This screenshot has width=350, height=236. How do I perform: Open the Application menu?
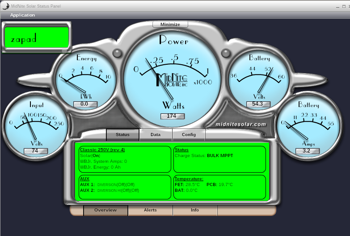tap(22, 15)
